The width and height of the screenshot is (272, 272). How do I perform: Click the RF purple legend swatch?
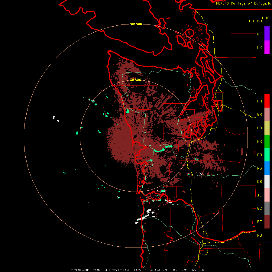pos(267,34)
